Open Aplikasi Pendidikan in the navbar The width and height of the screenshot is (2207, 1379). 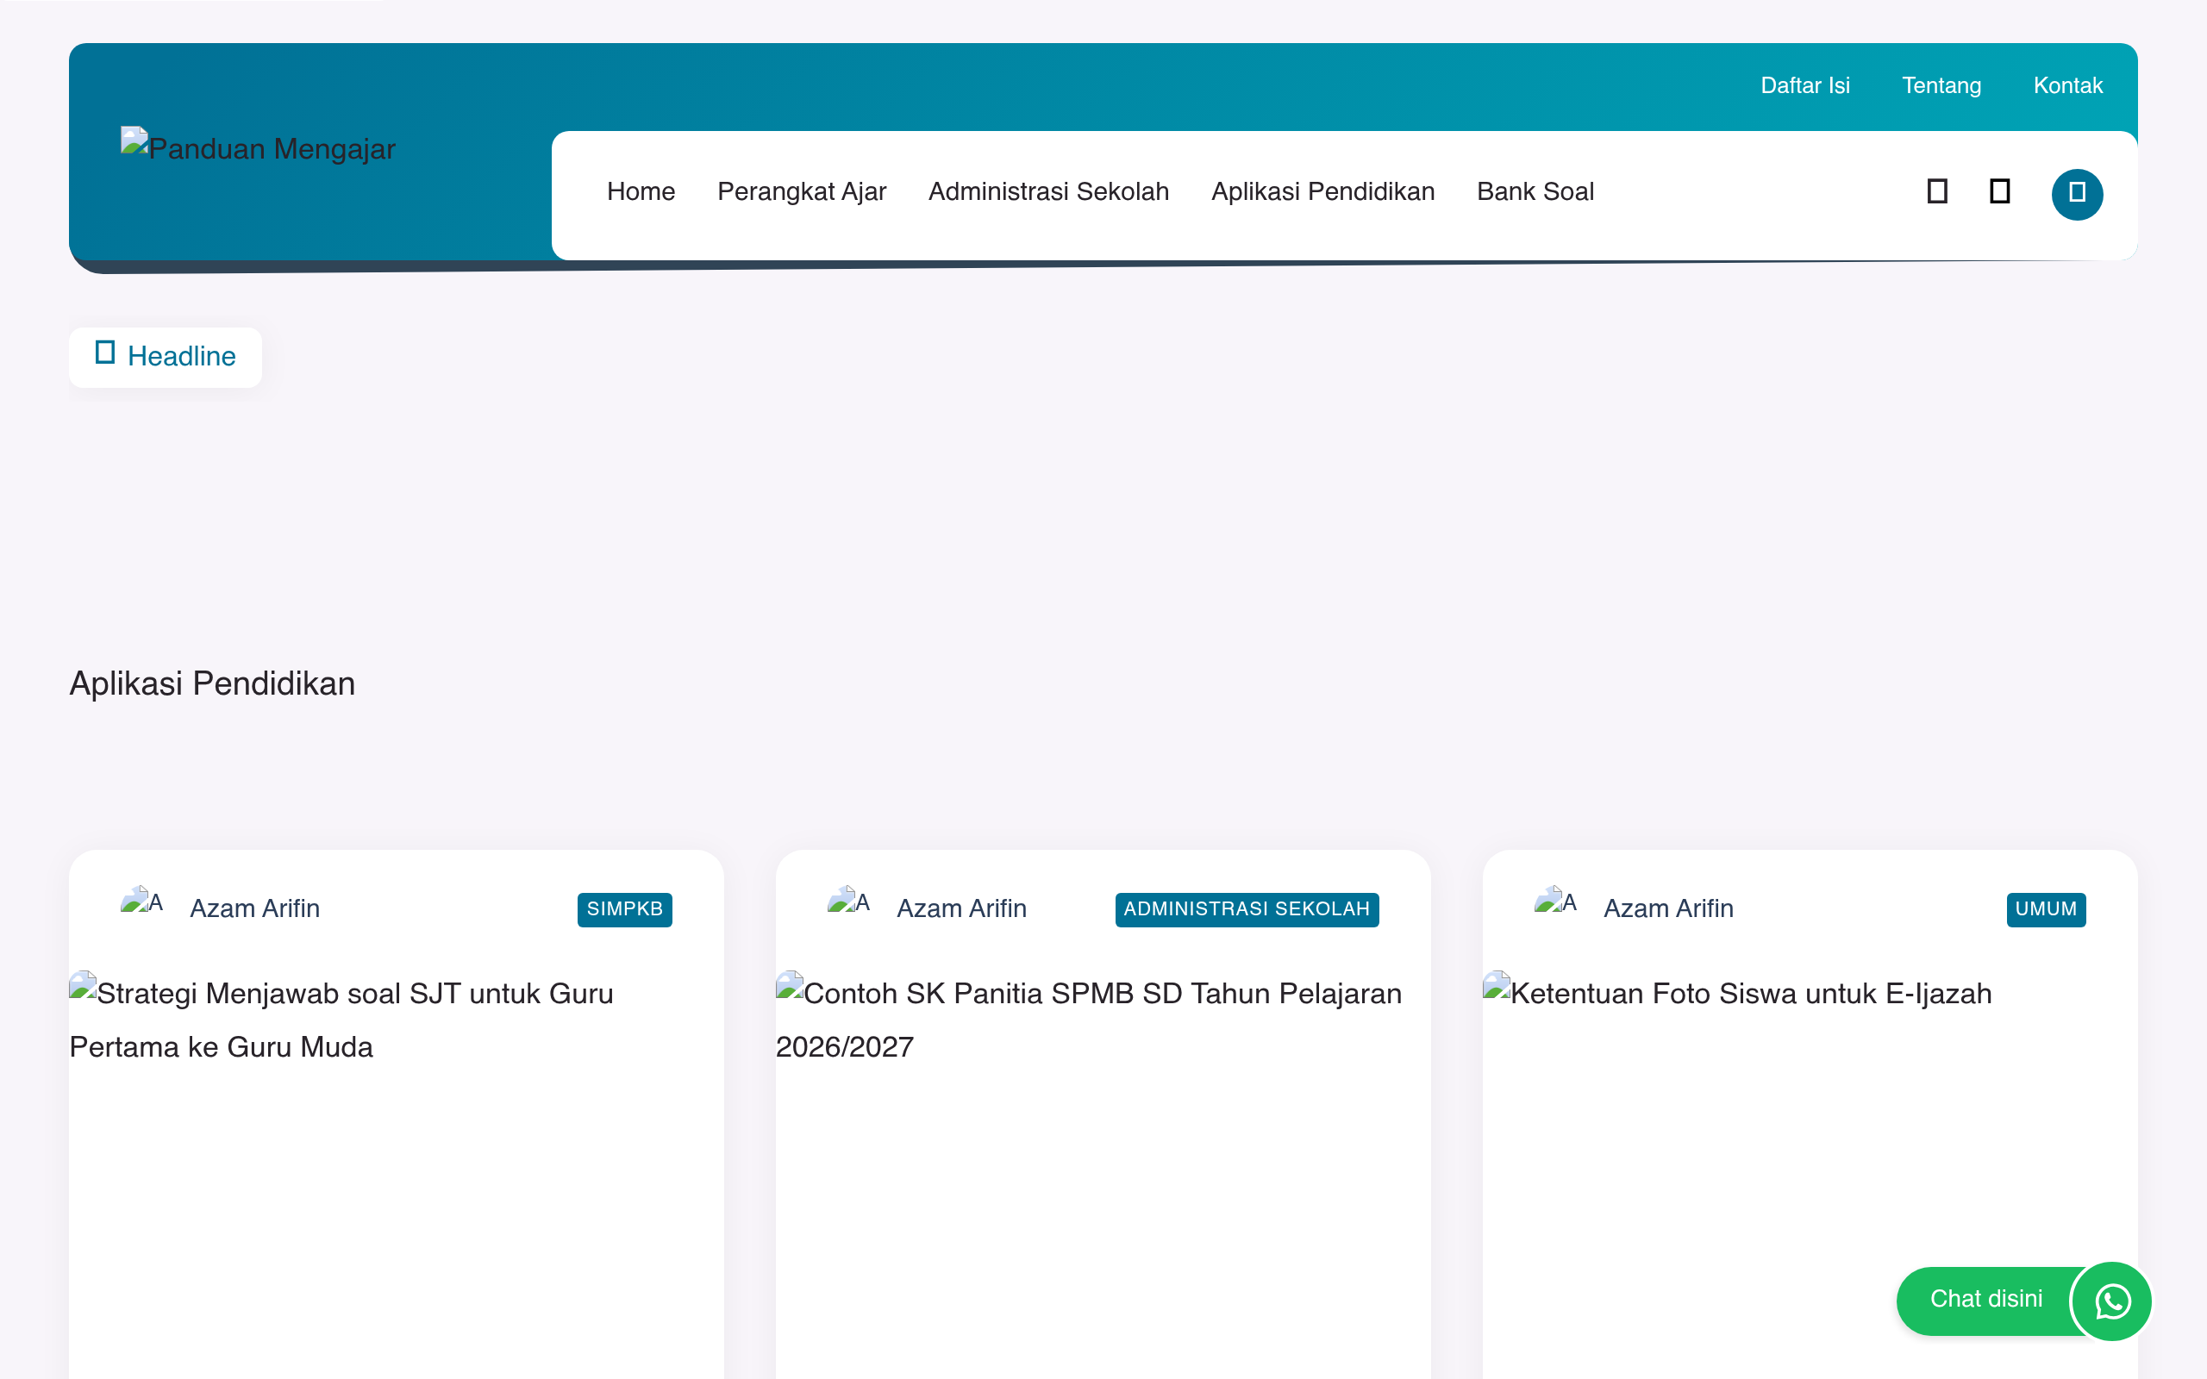pos(1322,191)
